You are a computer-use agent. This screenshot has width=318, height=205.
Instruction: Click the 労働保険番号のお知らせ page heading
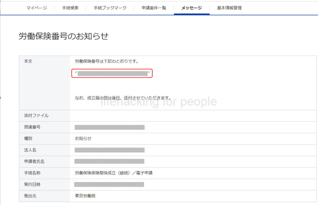(x=63, y=36)
